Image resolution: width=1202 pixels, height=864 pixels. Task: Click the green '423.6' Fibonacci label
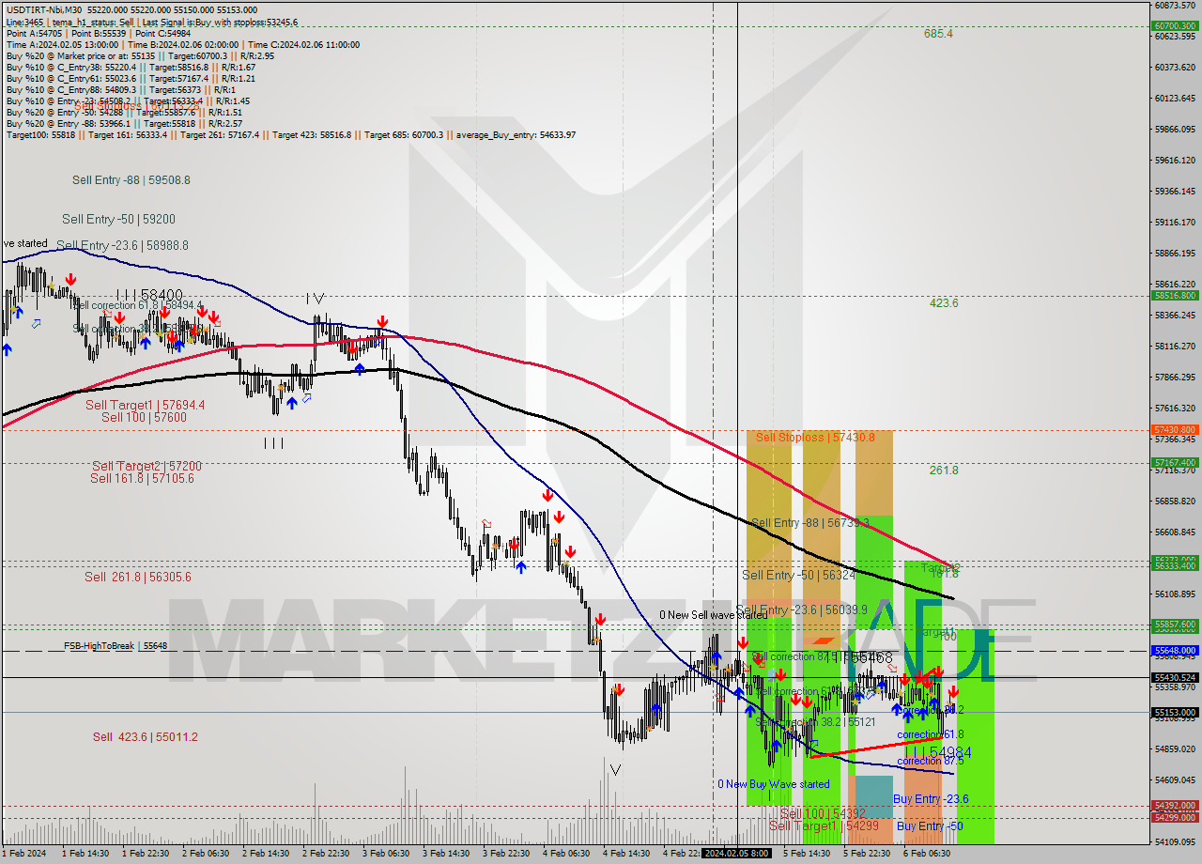[x=944, y=303]
